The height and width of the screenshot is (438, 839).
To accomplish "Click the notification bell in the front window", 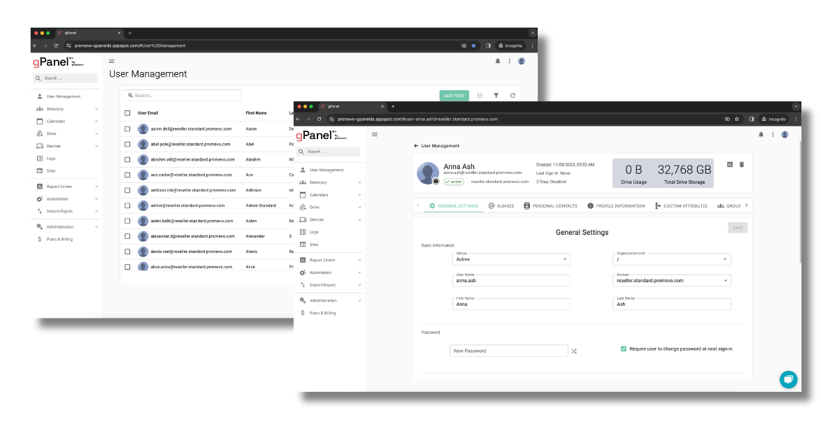I will tap(761, 134).
